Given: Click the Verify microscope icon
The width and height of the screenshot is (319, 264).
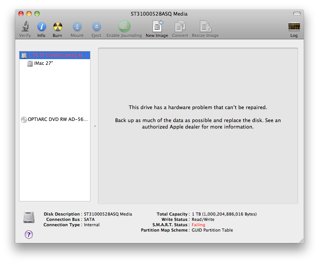Looking at the screenshot, I should click(26, 27).
